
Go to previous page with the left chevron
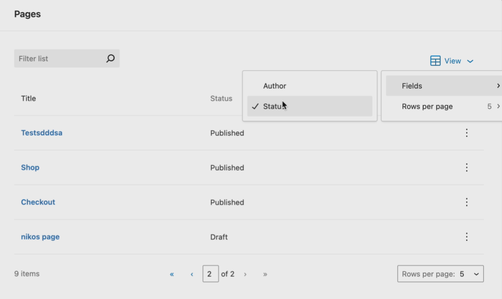coord(191,274)
